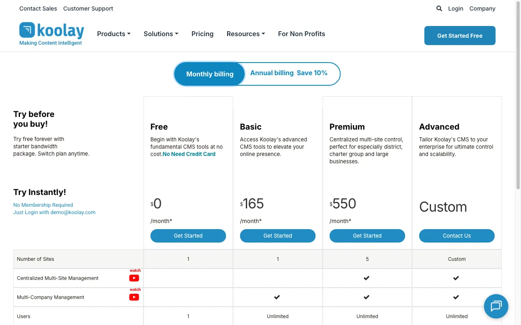
Task: Click Premium's number of sites value 5
Action: (367, 259)
